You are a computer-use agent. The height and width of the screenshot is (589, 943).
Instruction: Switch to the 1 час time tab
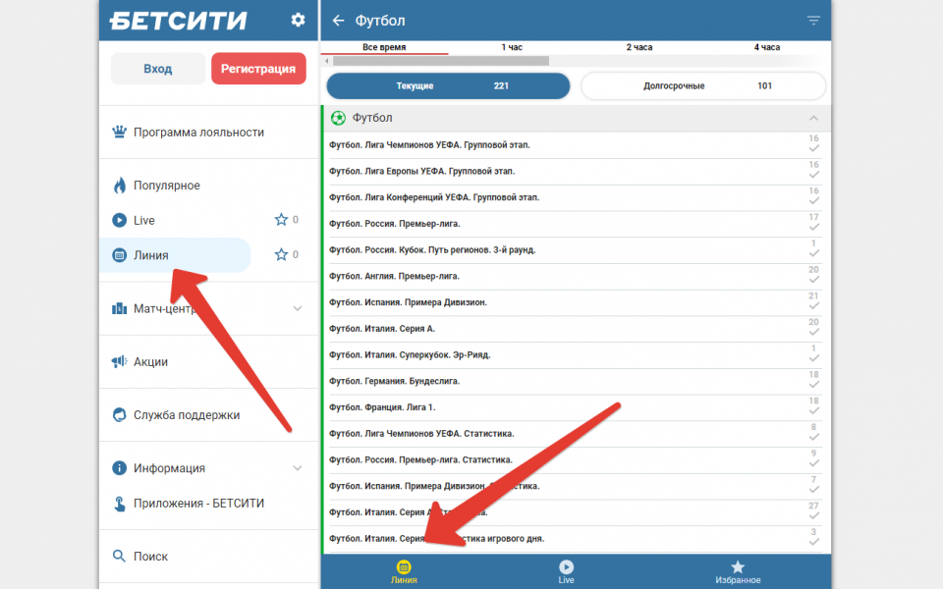[512, 47]
